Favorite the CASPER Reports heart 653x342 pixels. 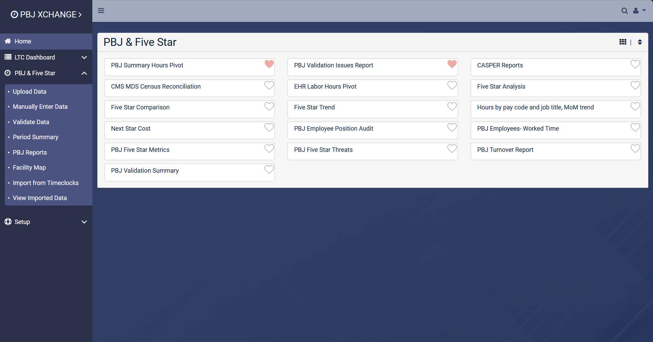point(635,64)
